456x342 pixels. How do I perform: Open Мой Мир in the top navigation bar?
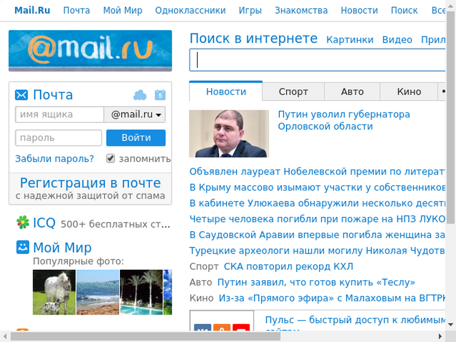pyautogui.click(x=123, y=11)
